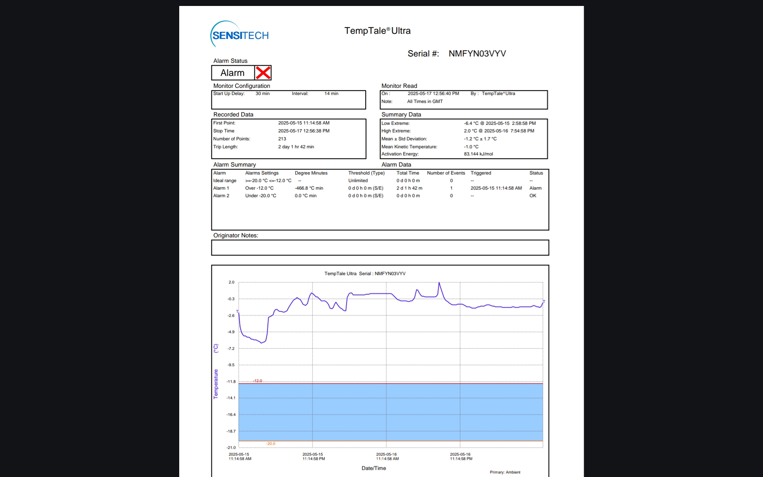Click x-axis label '2025-05-15 11:14:58 PM'

[x=313, y=456]
